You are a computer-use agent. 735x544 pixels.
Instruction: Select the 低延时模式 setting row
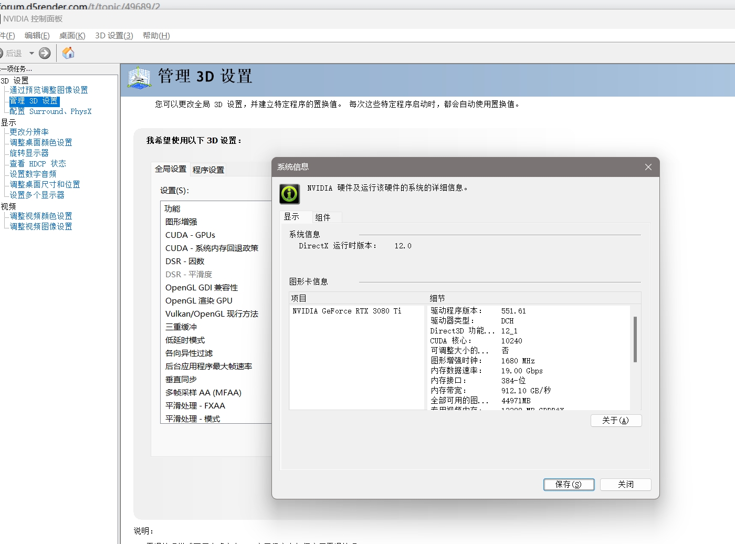(216, 340)
